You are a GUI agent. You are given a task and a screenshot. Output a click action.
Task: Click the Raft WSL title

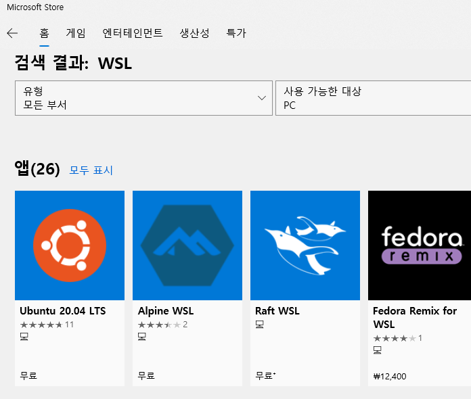pos(277,310)
